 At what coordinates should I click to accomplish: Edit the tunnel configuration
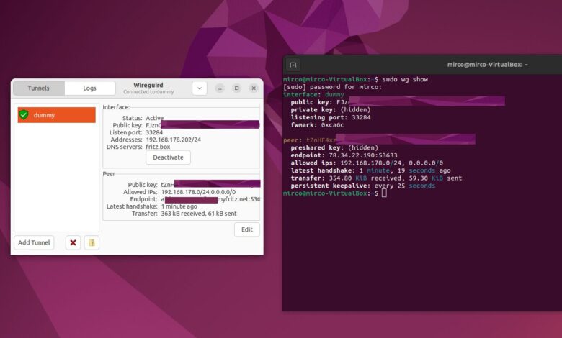click(x=247, y=229)
